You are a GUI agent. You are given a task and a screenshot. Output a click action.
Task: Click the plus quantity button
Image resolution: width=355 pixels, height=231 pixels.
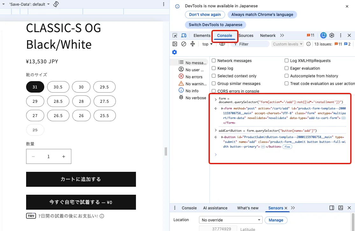pos(64,157)
